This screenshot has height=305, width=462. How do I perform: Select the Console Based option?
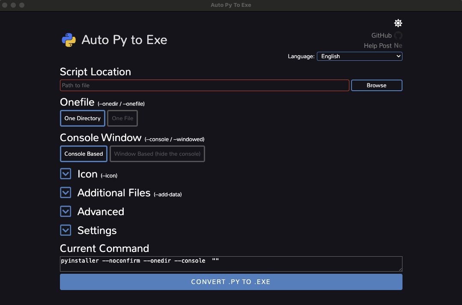[83, 154]
